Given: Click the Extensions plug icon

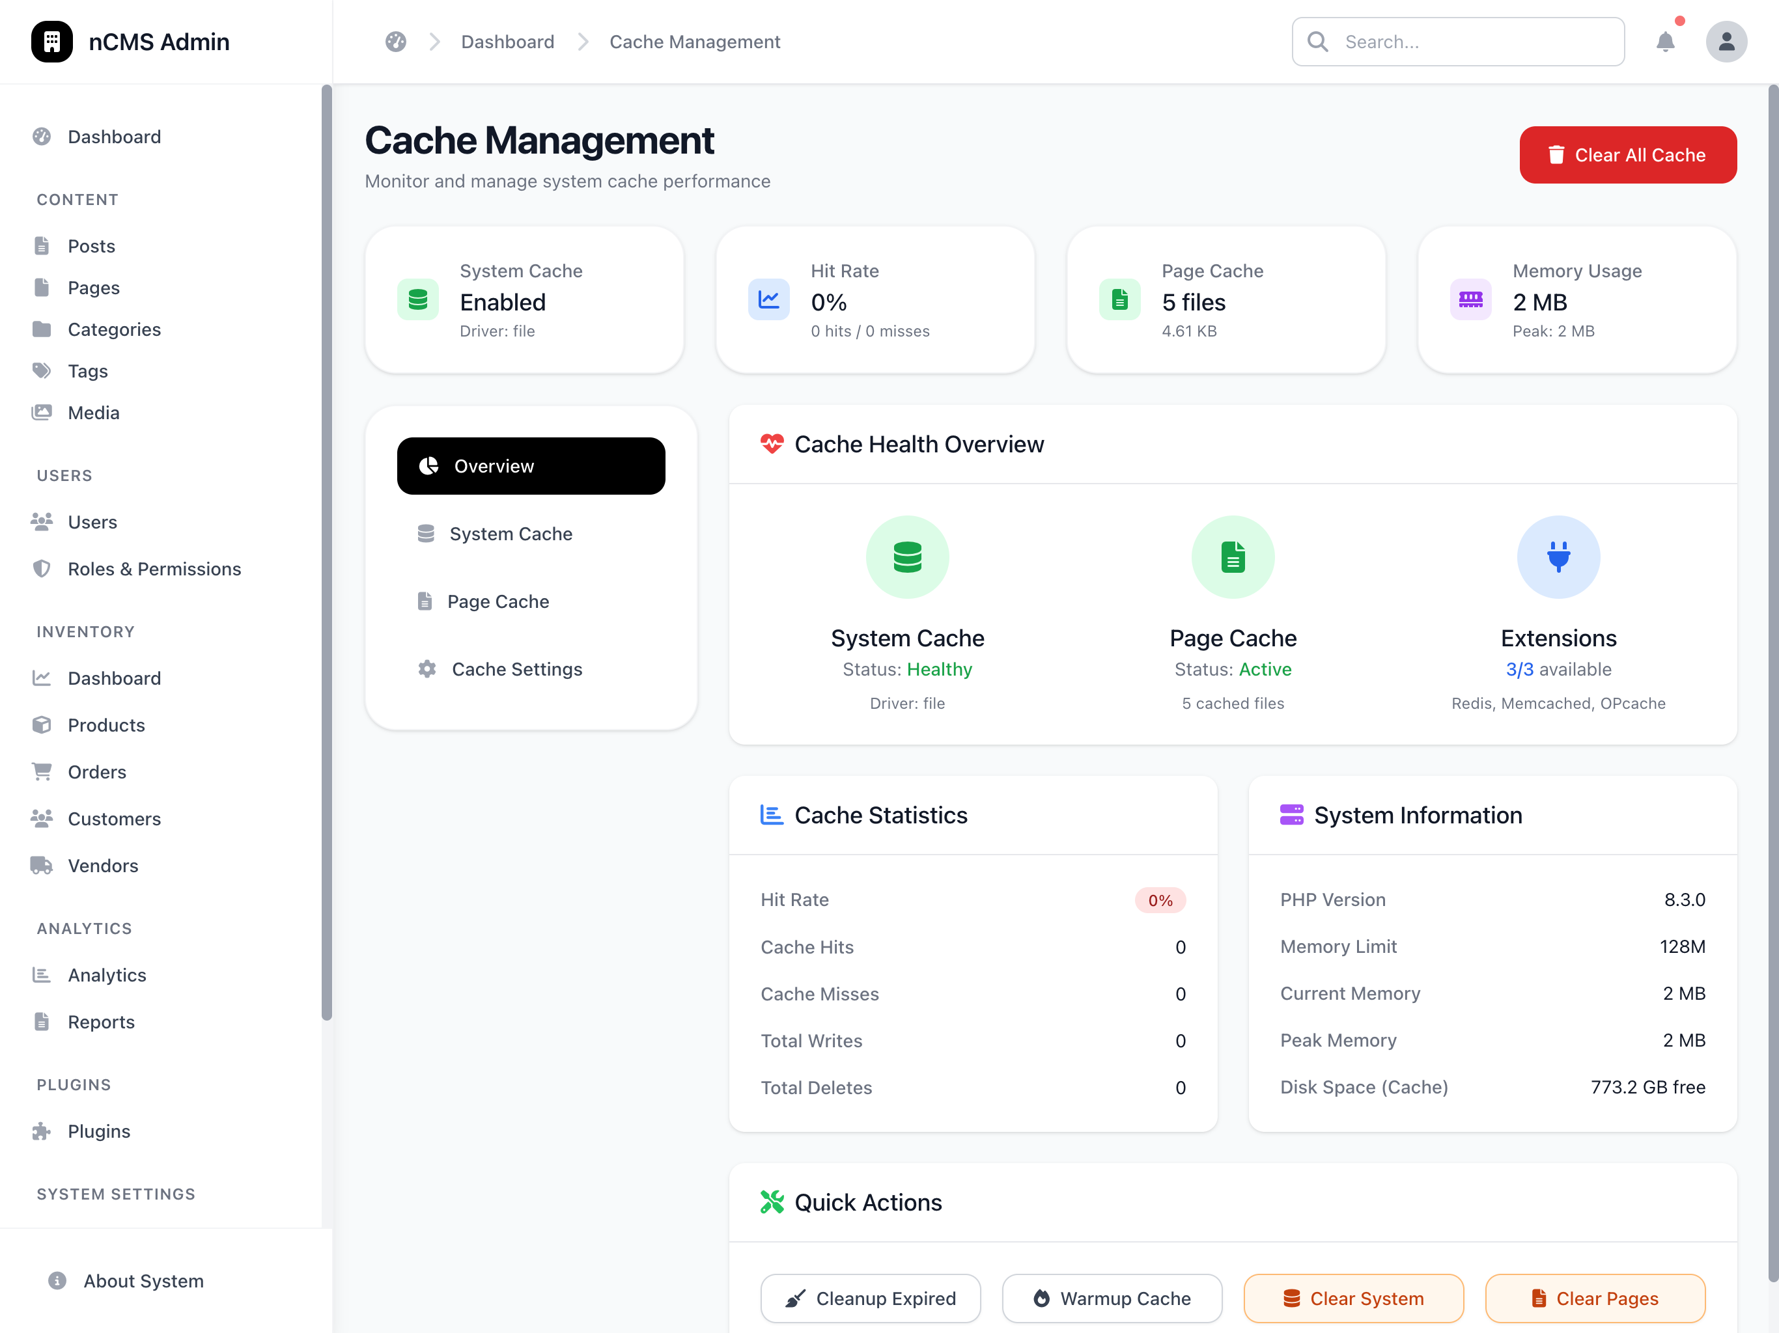Looking at the screenshot, I should pos(1558,557).
